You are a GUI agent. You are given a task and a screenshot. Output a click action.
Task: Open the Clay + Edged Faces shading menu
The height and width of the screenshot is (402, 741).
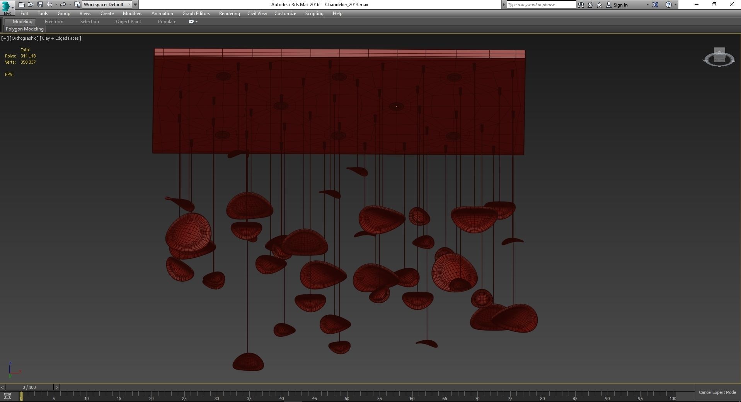pos(60,38)
